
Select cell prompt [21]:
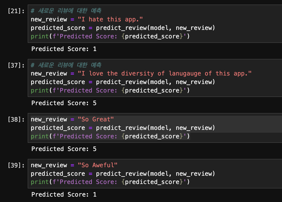pos(16,11)
